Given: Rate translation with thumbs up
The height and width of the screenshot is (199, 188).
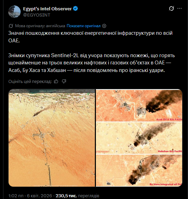Looking at the screenshot, I should 56,81.
